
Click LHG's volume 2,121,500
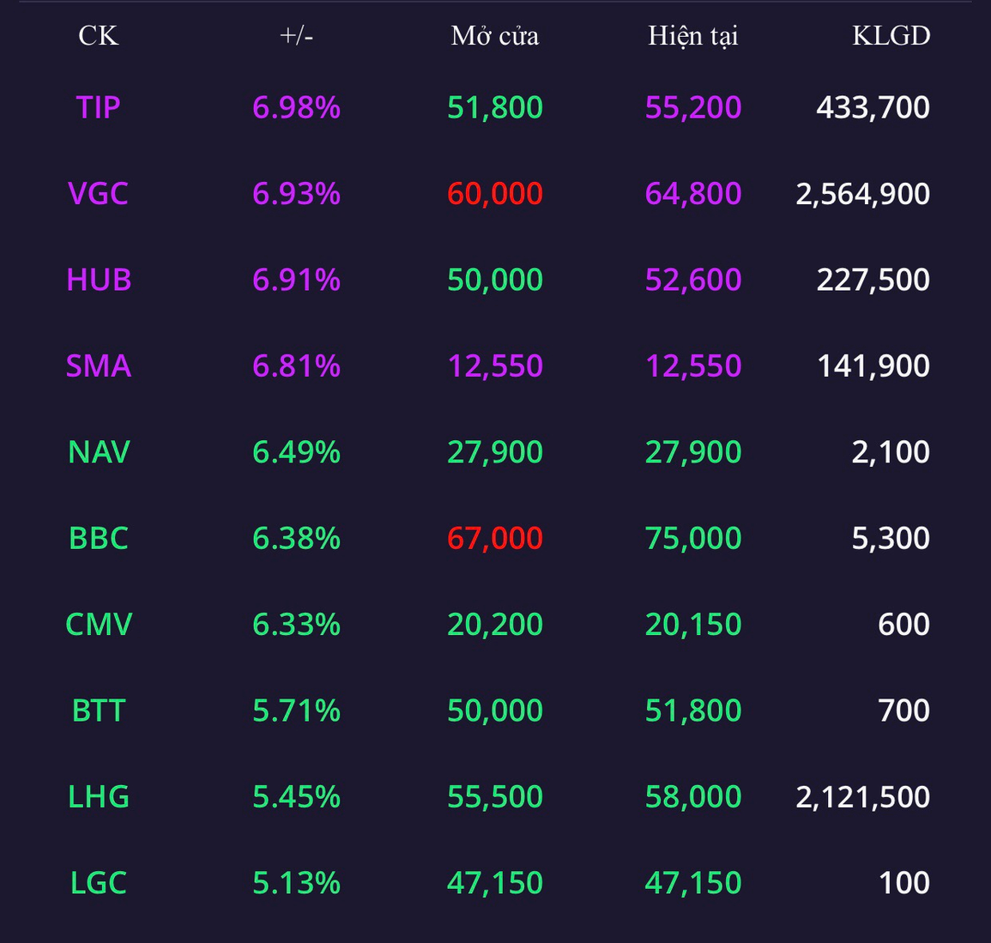click(x=862, y=797)
